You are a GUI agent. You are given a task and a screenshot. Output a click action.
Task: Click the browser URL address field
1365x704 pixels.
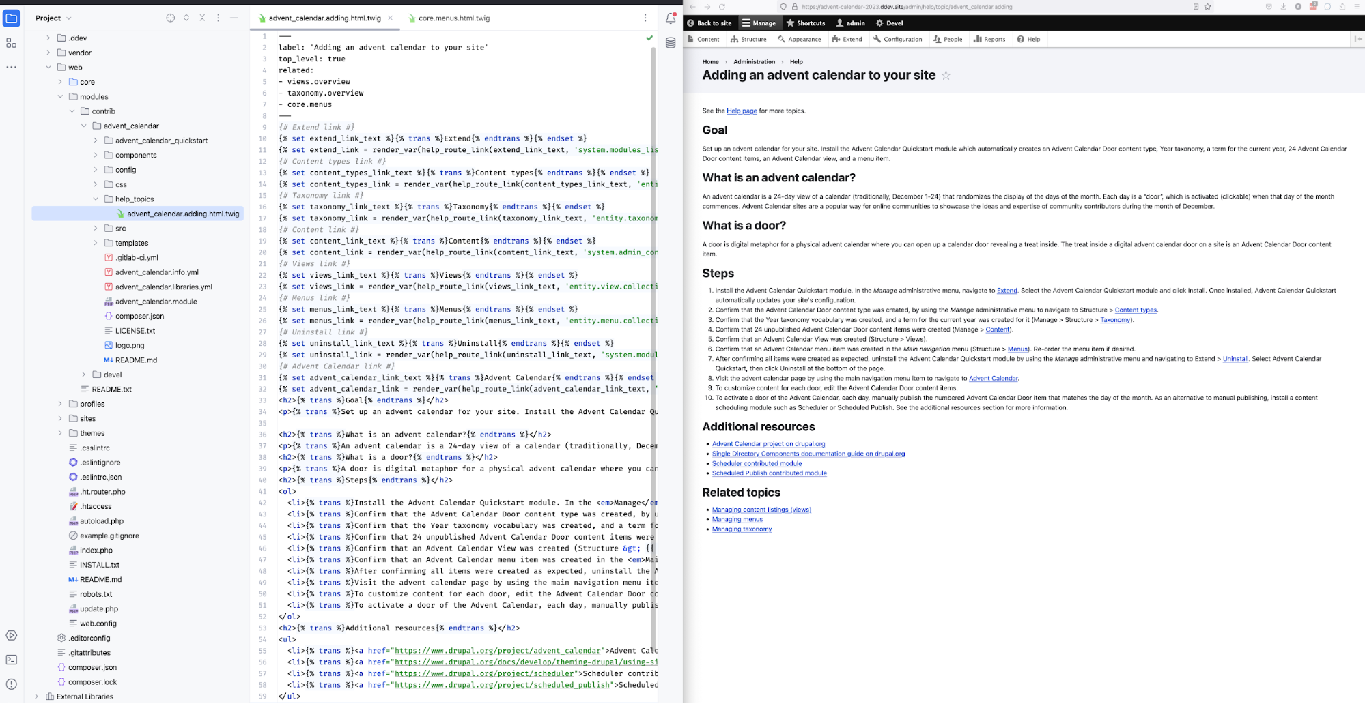click(994, 7)
